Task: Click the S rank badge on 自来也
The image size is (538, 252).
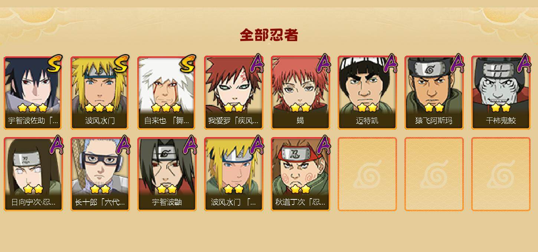Action: coord(188,64)
